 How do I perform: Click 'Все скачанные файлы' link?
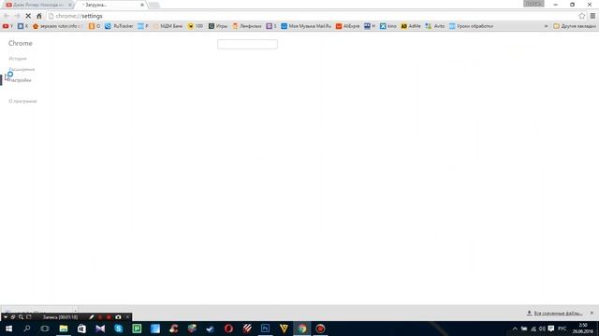point(558,314)
